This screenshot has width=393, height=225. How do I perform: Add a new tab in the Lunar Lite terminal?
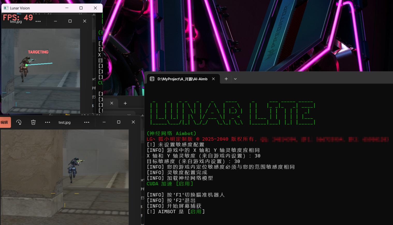[x=226, y=79]
